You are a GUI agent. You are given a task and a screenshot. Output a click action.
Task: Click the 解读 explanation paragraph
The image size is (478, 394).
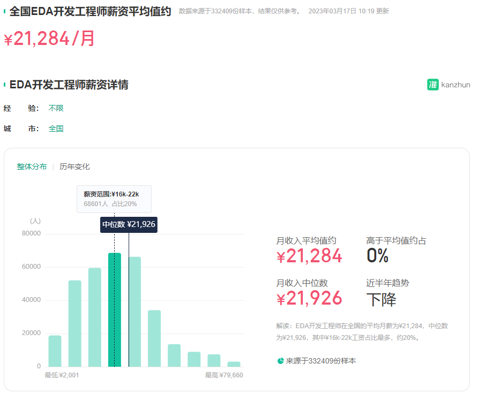pyautogui.click(x=362, y=332)
